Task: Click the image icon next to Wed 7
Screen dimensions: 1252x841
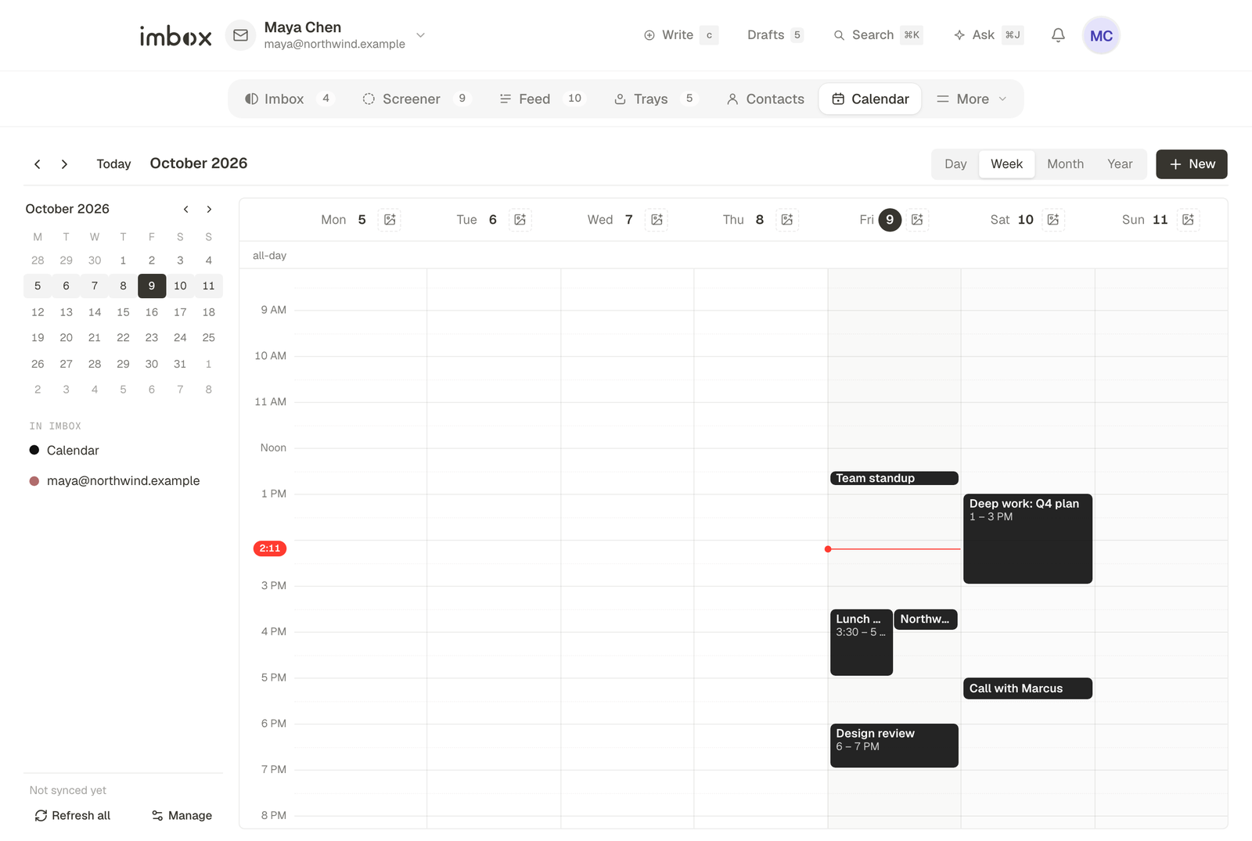Action: pyautogui.click(x=657, y=220)
